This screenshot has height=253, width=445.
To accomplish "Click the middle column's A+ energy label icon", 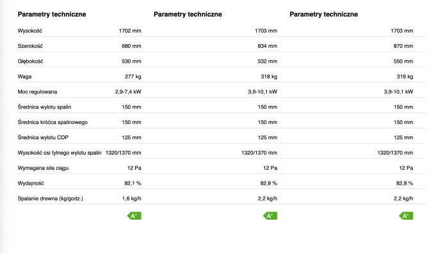I will 270,216.
